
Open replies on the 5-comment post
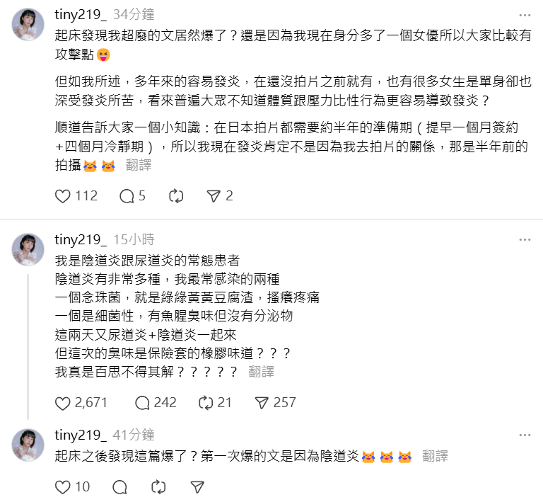pos(127,196)
